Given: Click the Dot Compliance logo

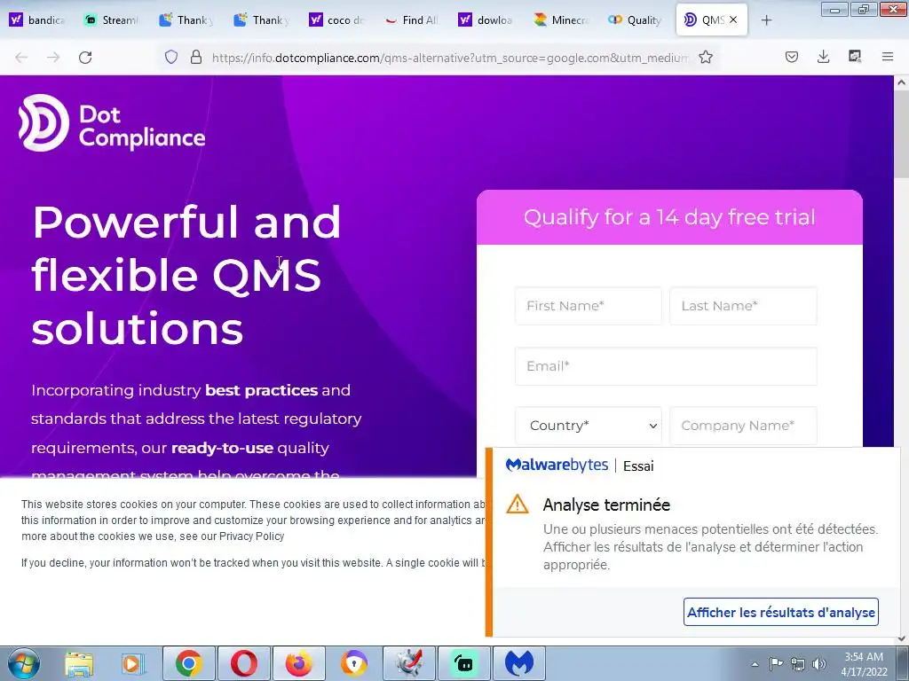Looking at the screenshot, I should (112, 122).
